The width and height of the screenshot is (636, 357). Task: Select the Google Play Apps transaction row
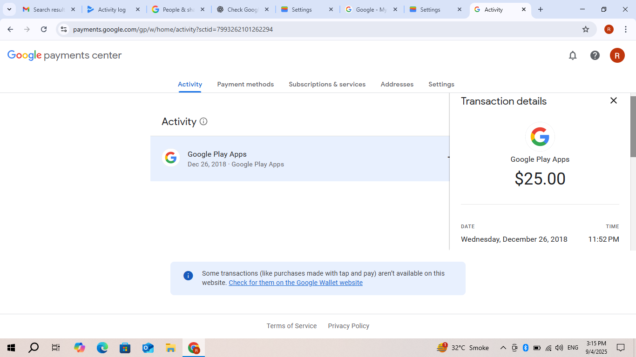(x=300, y=159)
